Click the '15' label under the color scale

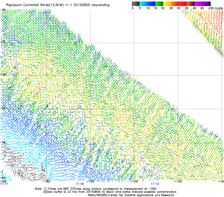[155, 8]
